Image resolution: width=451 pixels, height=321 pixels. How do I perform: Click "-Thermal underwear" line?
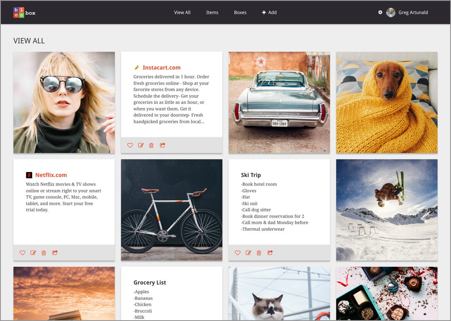tap(263, 229)
